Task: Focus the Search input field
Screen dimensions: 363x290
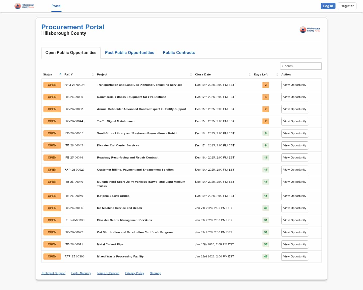Action: [301, 66]
